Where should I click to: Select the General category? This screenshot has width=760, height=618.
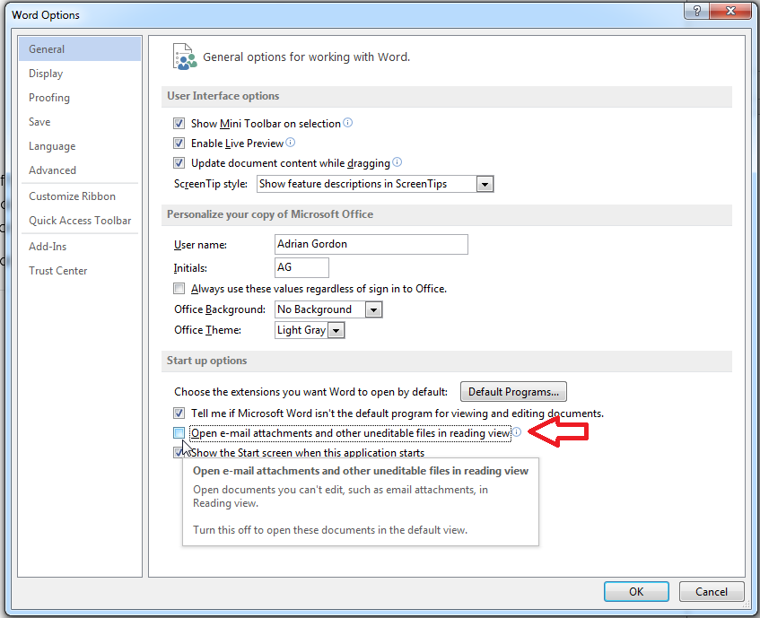80,49
